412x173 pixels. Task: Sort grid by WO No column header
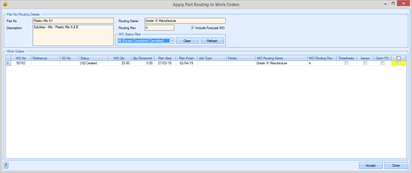21,58
